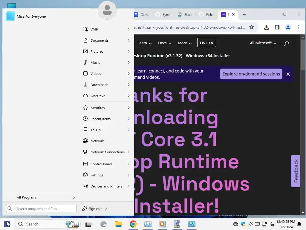Bookmark this page with the star icon
This screenshot has height=230, width=306.
252,27
